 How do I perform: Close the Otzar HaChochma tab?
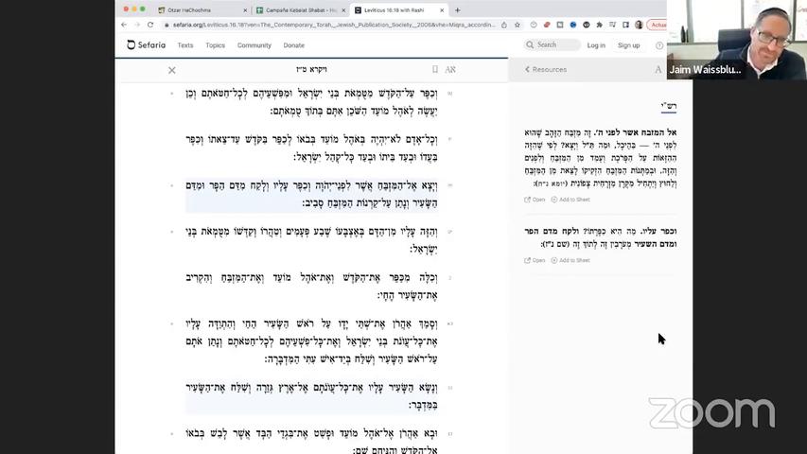coord(245,10)
